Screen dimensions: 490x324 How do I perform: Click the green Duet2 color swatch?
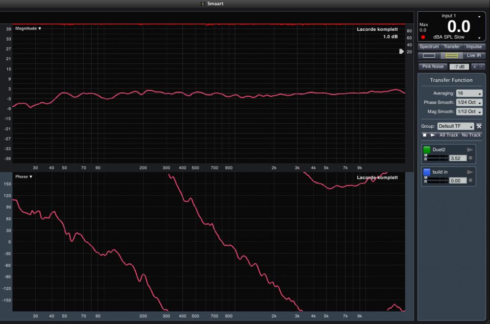427,149
